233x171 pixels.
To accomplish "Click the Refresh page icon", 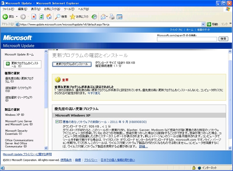I will [x=41, y=17].
